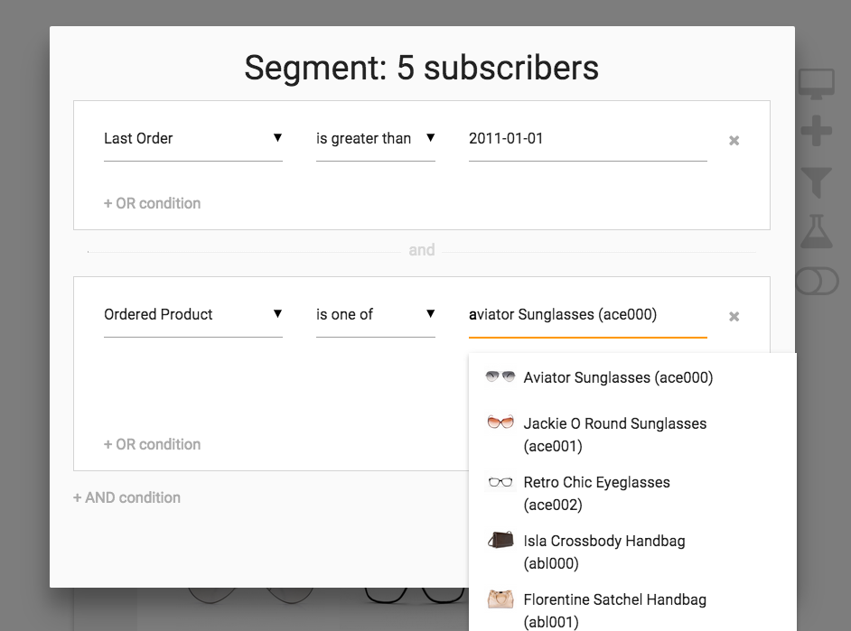Click the plus icon in right sidebar
The image size is (851, 631).
point(816,134)
